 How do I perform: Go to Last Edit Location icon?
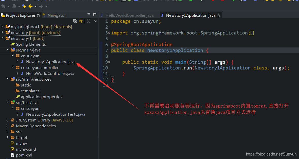(x=24, y=7)
